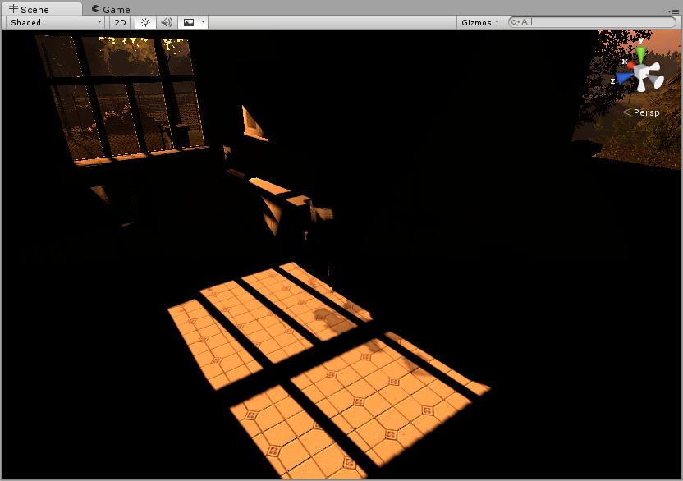Click the red X axis cone
683x481 pixels.
tap(630, 65)
